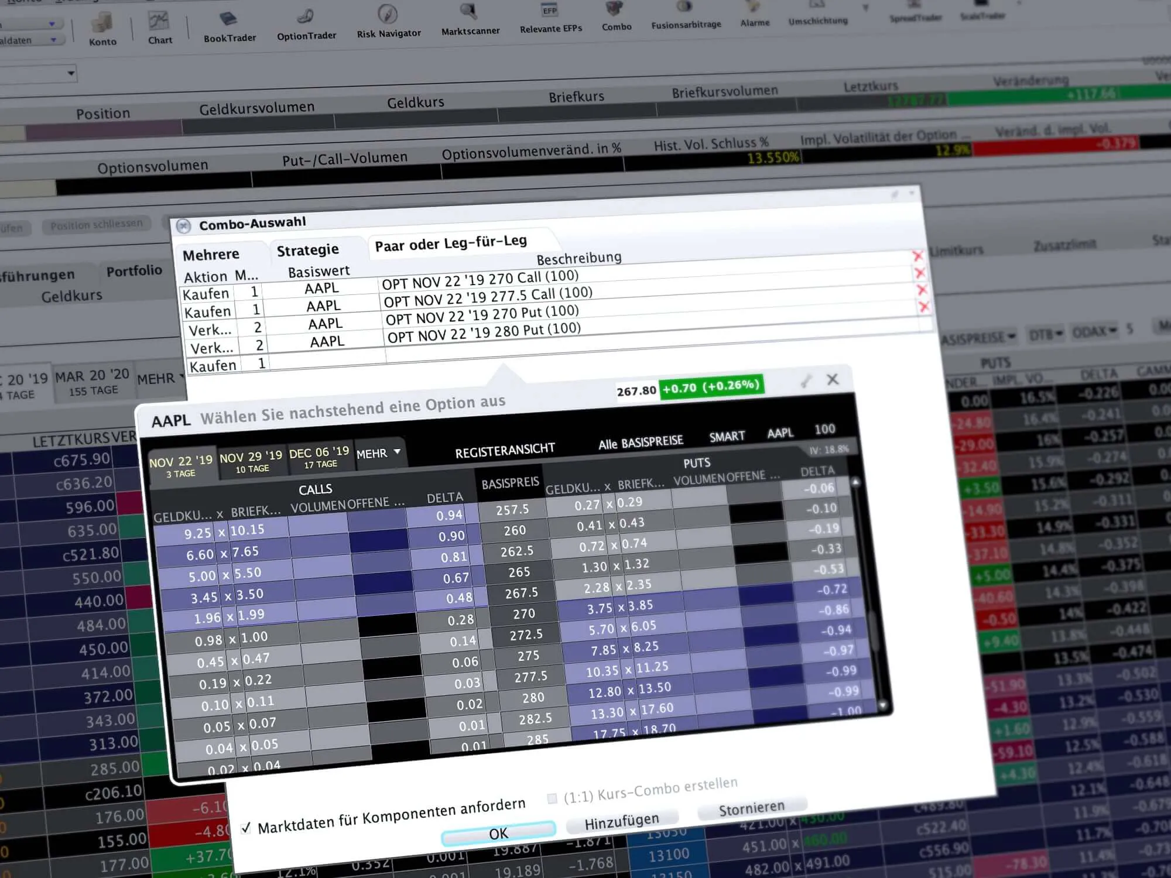Open the Chart tool

point(159,28)
